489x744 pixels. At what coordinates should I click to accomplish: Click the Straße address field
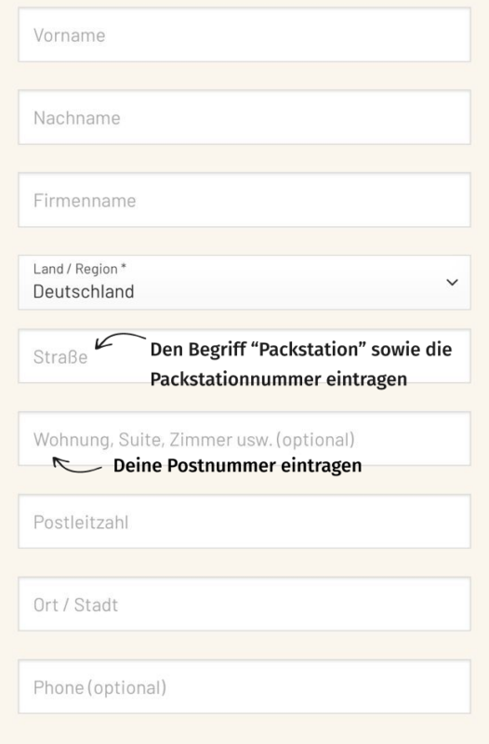click(244, 356)
